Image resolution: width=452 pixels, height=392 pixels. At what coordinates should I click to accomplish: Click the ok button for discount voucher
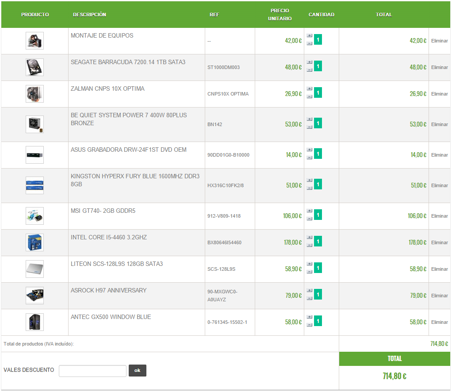(138, 371)
